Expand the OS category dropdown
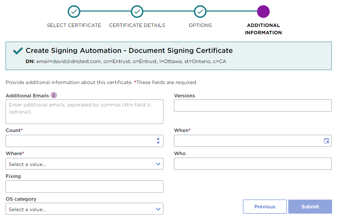337x222 pixels. click(x=84, y=209)
